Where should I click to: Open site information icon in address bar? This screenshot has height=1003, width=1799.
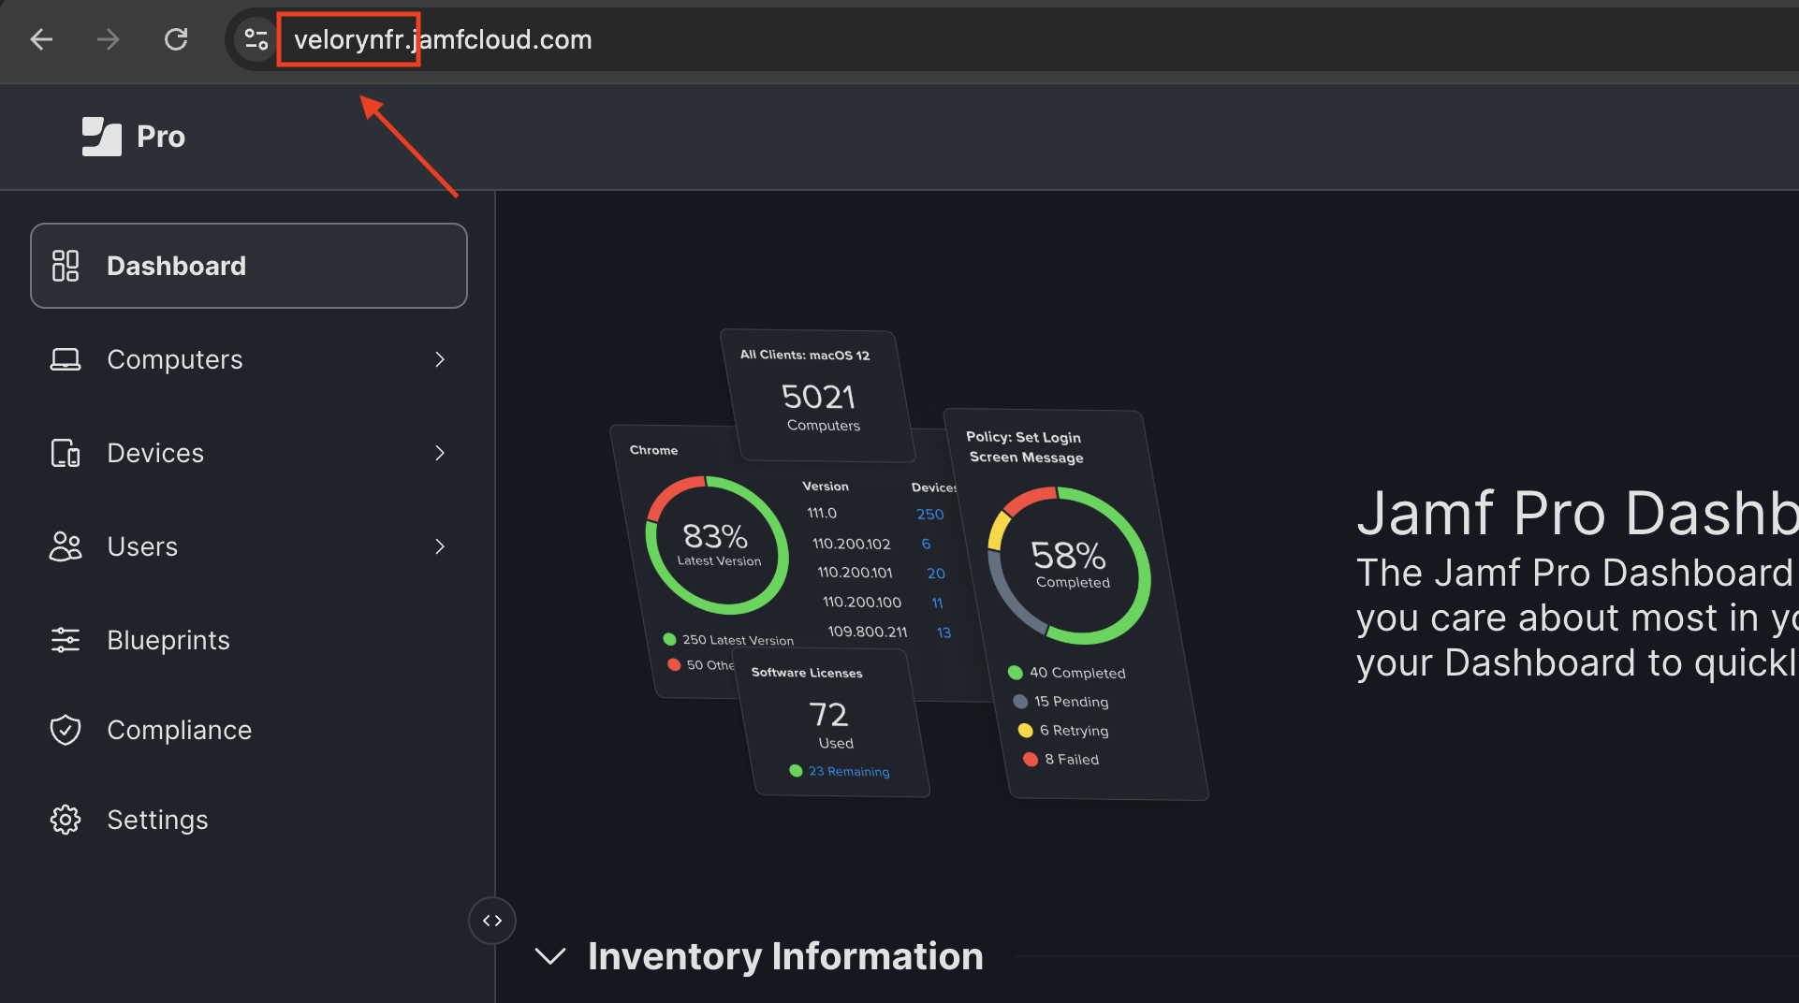256,39
